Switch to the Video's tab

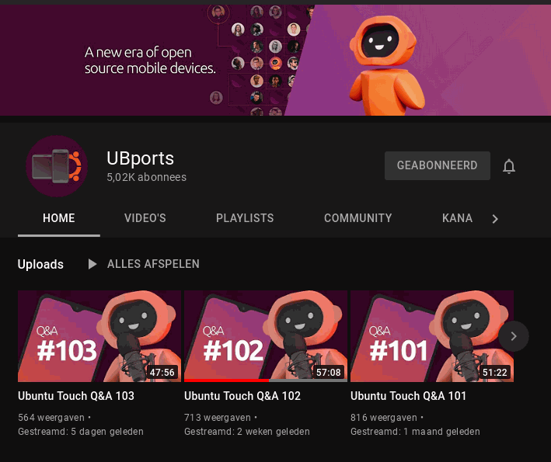pyautogui.click(x=145, y=218)
